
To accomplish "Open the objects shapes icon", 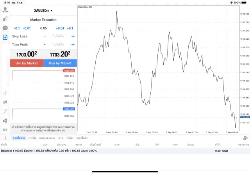I will (5, 120).
